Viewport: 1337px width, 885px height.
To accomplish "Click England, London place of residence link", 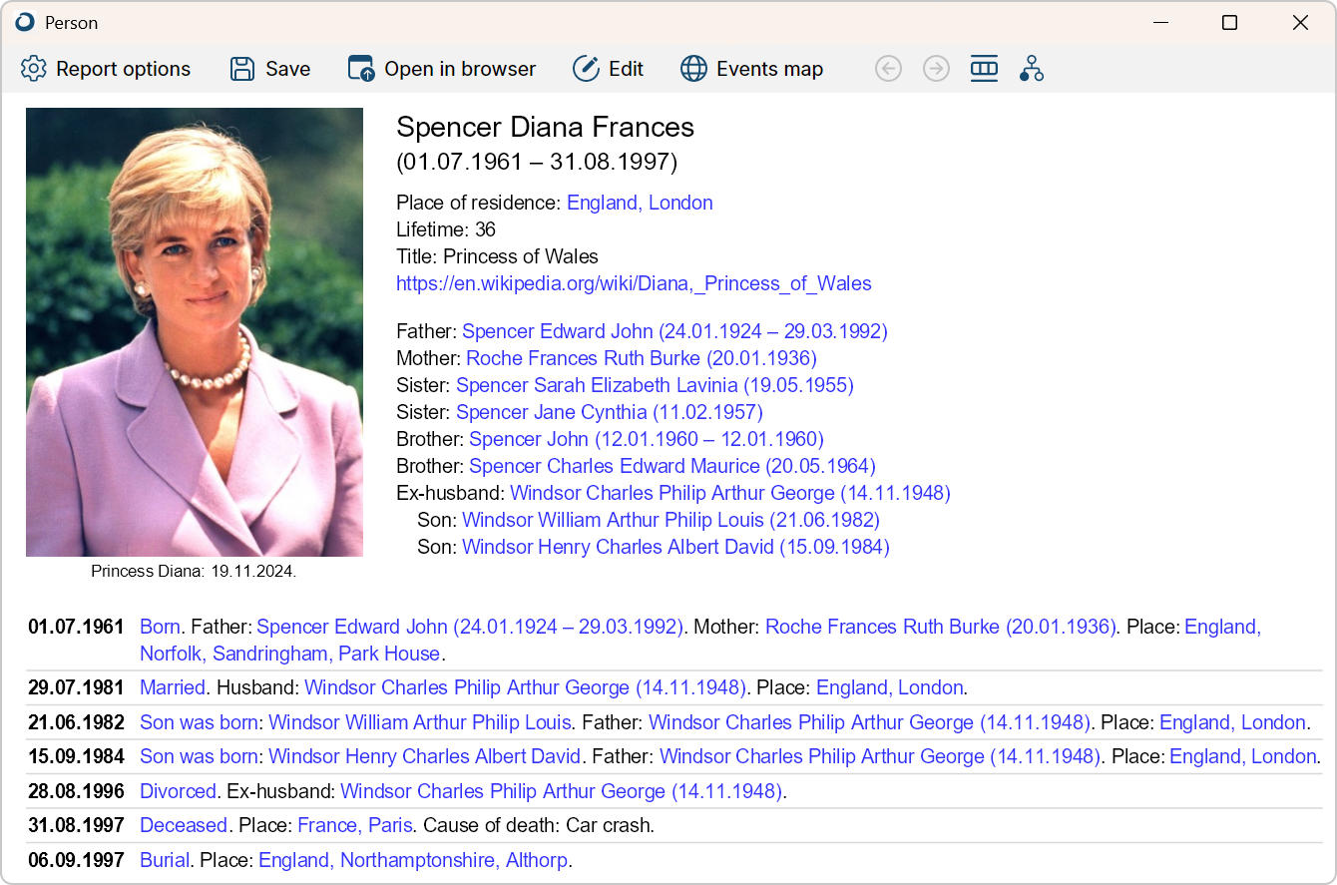I will point(640,203).
